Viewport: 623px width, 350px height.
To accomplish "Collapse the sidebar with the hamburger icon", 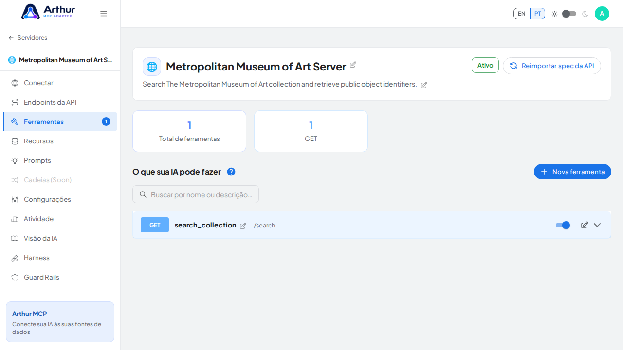I will (x=104, y=14).
